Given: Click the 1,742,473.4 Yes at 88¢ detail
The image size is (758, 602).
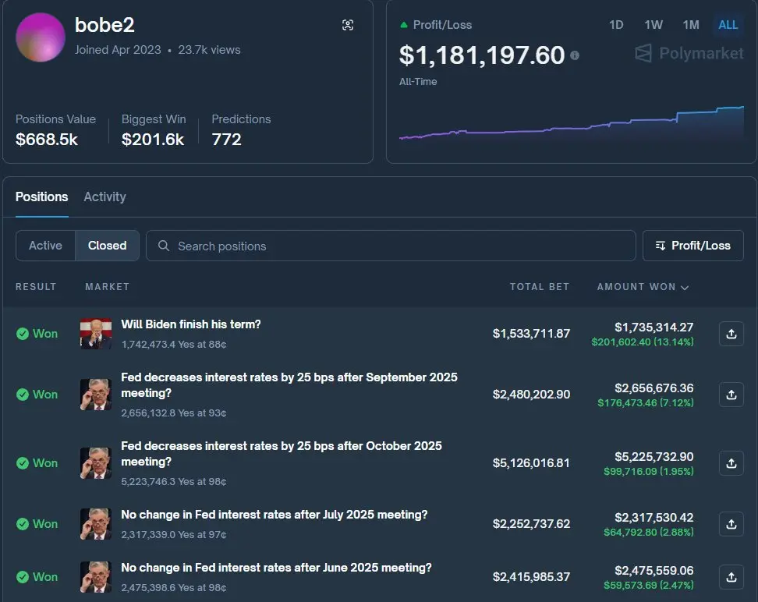Looking at the screenshot, I should tap(174, 344).
